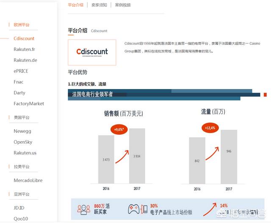Open Rakuten.fr platform page
Viewport: 271px width, 223px height.
[24, 49]
